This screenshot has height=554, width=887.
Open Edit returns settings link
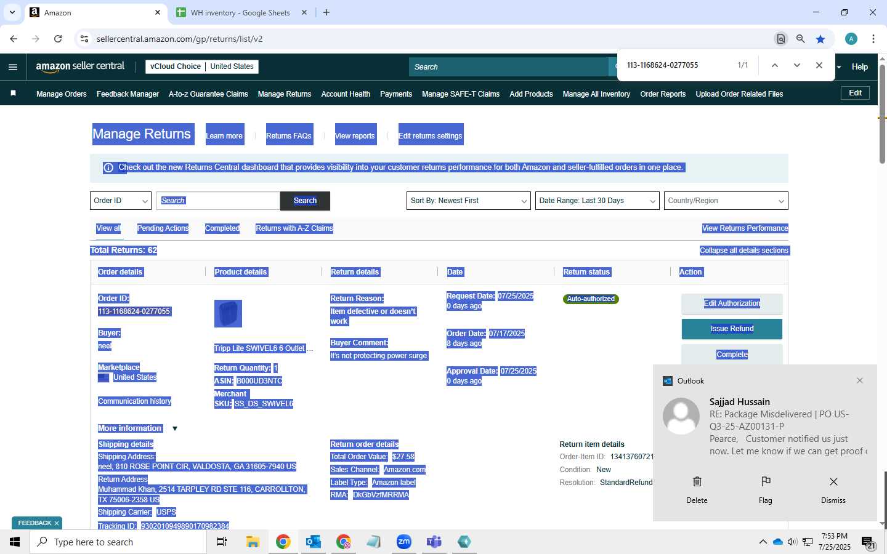point(430,135)
